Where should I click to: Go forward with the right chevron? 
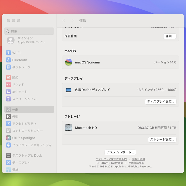(73, 21)
